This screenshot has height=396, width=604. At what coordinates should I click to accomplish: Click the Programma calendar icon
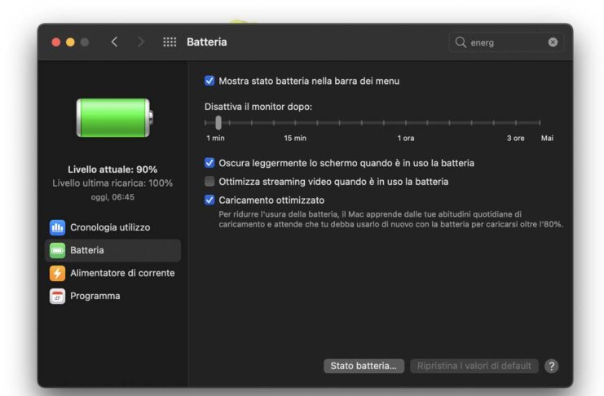57,297
